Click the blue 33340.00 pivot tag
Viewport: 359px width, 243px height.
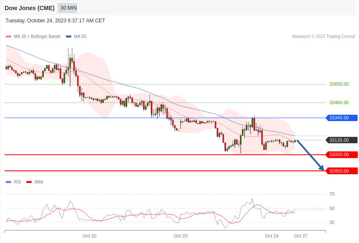(x=341, y=118)
